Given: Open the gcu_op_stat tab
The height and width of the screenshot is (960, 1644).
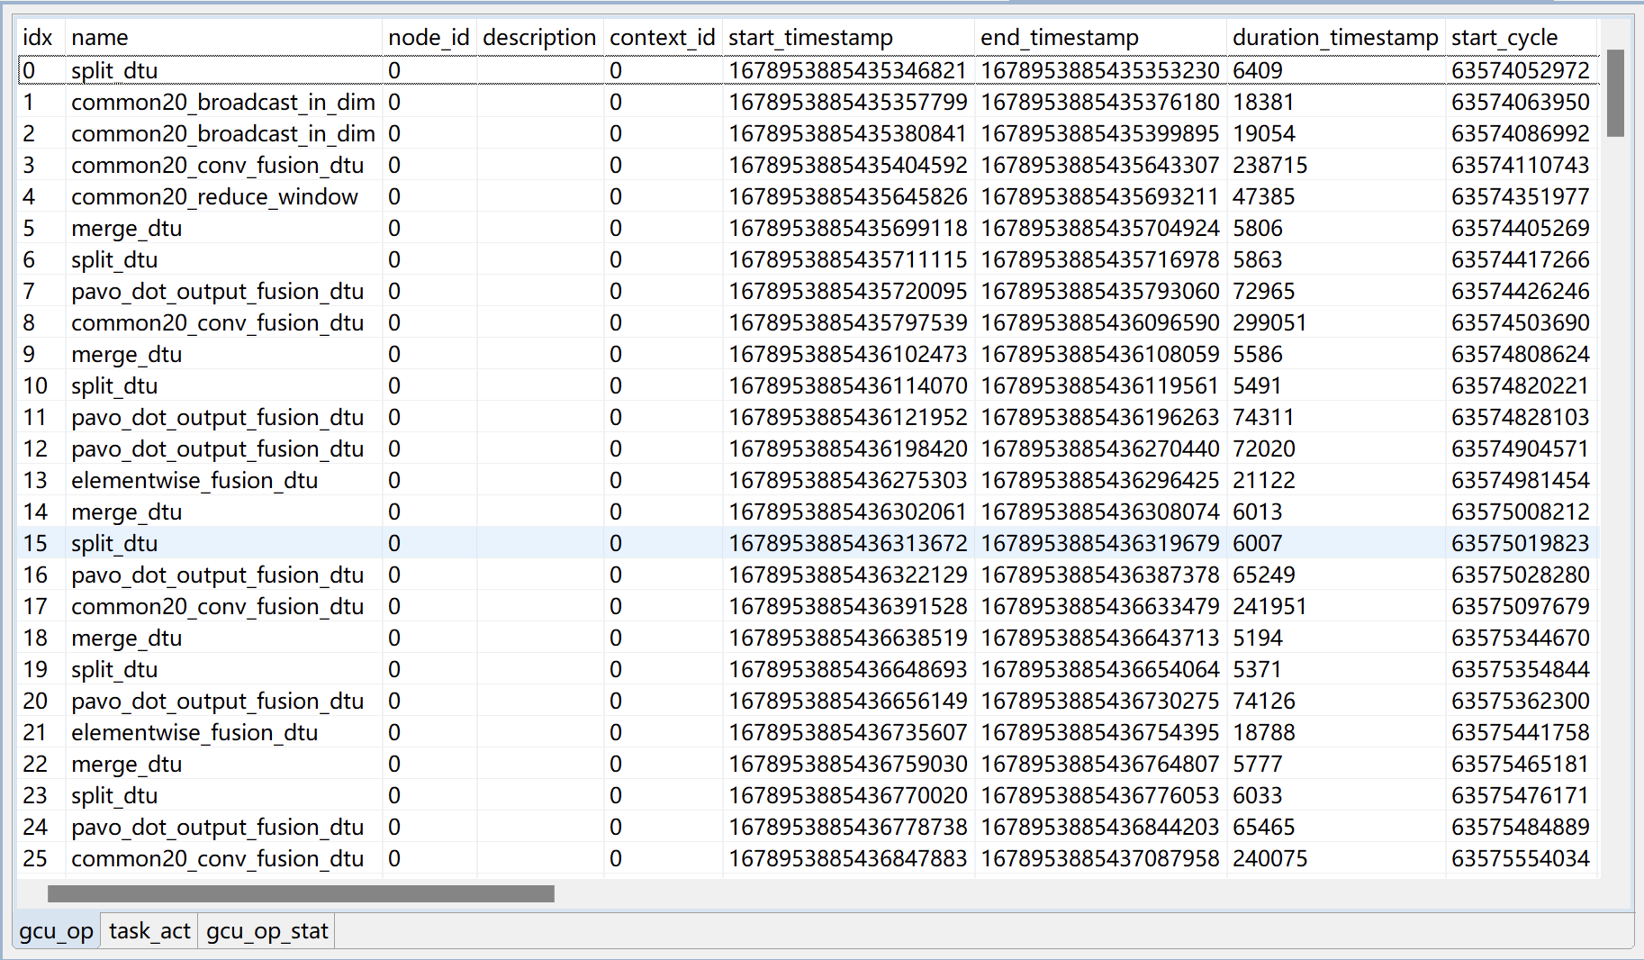Looking at the screenshot, I should tap(266, 930).
